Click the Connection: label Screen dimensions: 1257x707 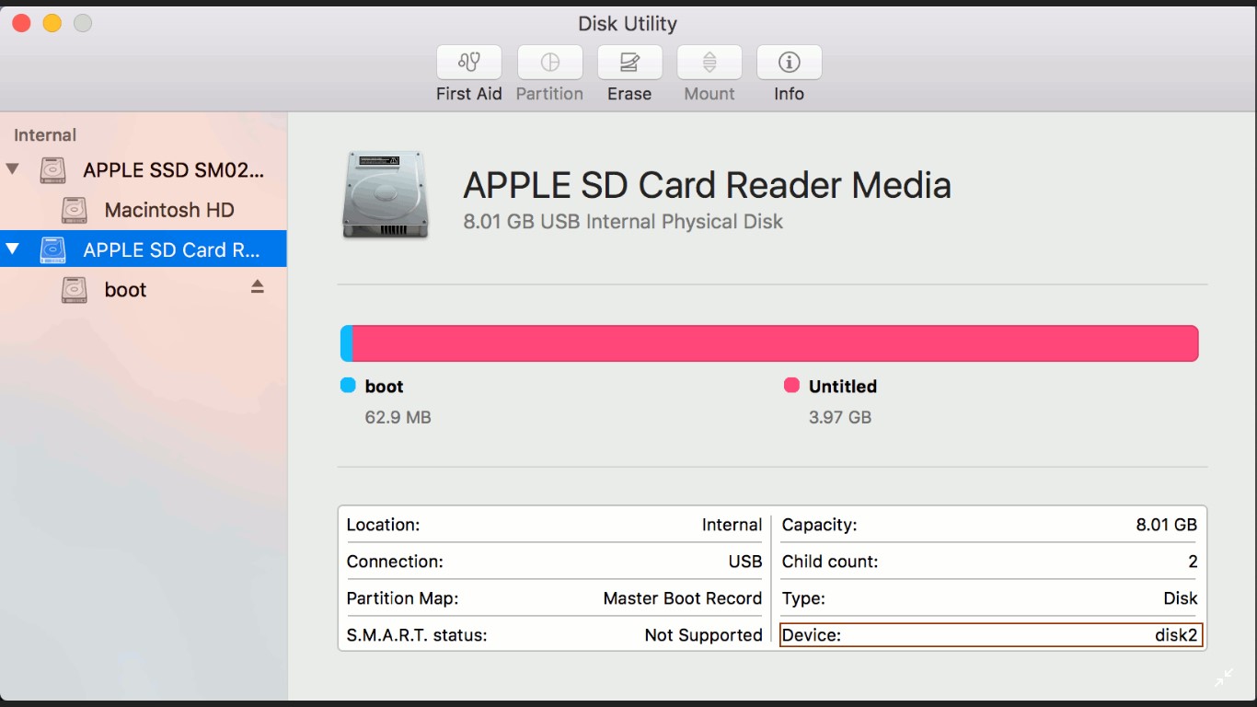click(395, 562)
